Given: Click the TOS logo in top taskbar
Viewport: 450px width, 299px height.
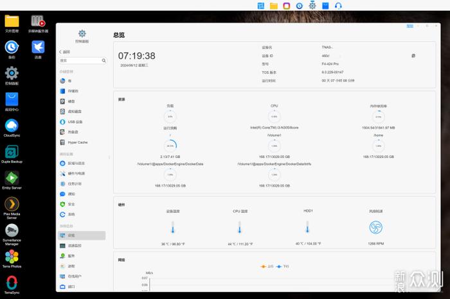Looking at the screenshot, I should point(261,6).
